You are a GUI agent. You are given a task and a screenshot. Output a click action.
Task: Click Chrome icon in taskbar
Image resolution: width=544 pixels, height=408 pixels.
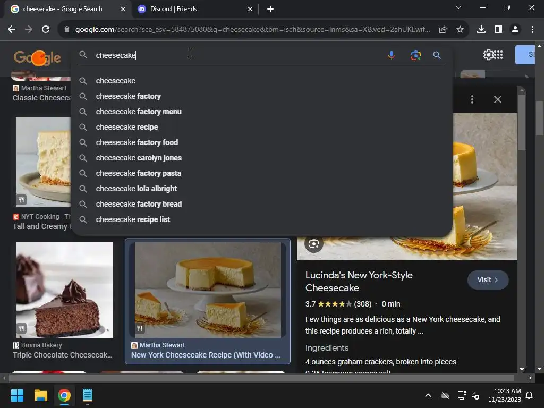tap(64, 395)
